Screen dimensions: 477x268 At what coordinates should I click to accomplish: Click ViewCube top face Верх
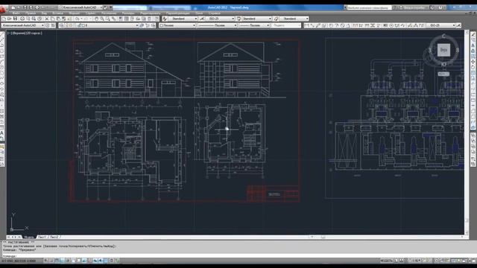click(443, 50)
